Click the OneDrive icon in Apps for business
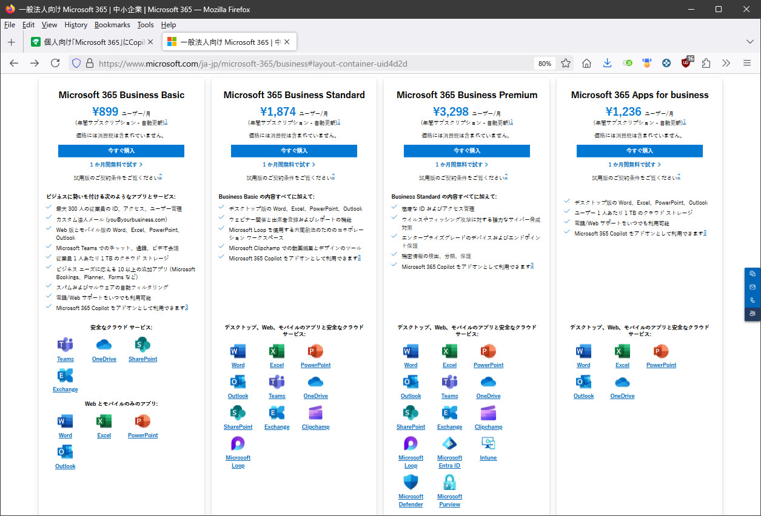The width and height of the screenshot is (761, 516). pyautogui.click(x=622, y=382)
